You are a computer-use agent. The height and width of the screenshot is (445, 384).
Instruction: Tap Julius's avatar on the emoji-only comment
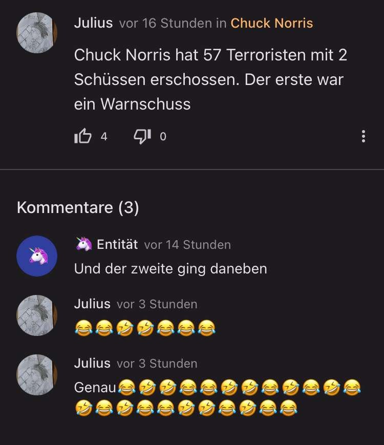[x=37, y=315]
